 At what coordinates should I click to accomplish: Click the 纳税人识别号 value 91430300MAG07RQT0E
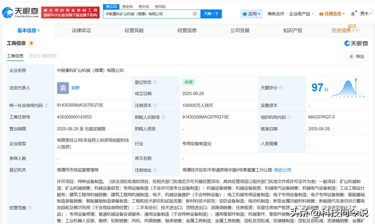pos(205,117)
